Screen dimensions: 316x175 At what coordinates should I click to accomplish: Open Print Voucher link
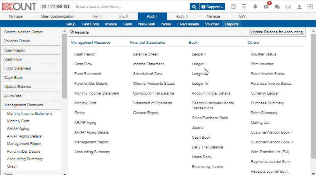click(262, 64)
